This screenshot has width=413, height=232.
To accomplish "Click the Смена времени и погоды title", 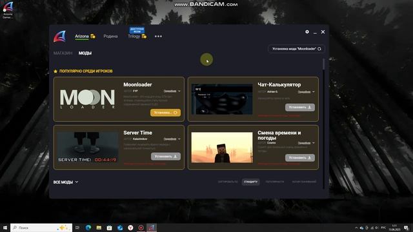I will tap(279, 135).
